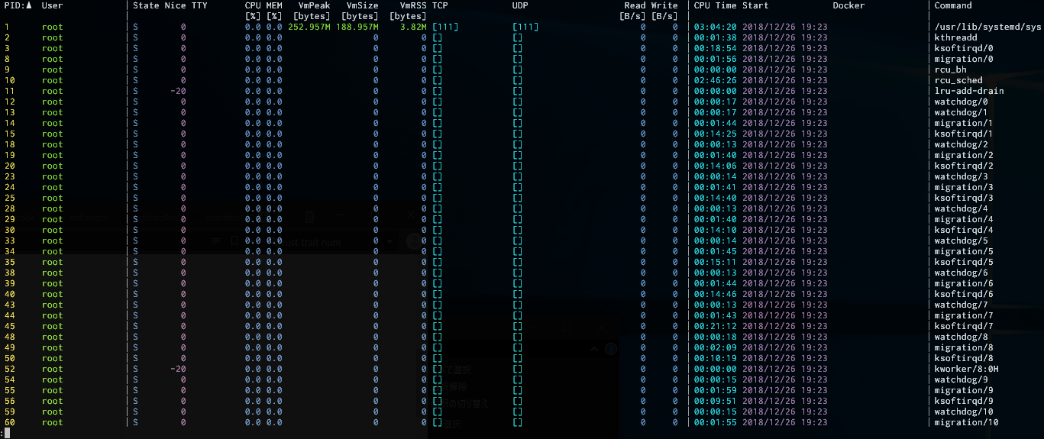
Task: Click the User column header
Action: (52, 6)
